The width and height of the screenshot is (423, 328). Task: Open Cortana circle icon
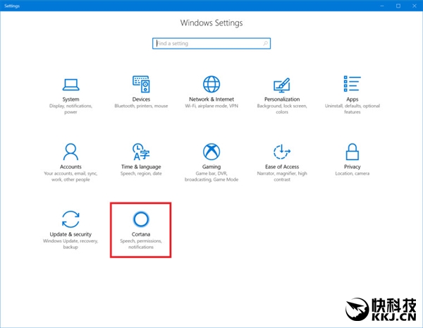click(x=141, y=219)
